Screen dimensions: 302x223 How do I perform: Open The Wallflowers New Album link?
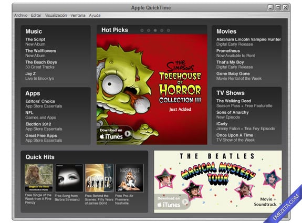(41, 53)
